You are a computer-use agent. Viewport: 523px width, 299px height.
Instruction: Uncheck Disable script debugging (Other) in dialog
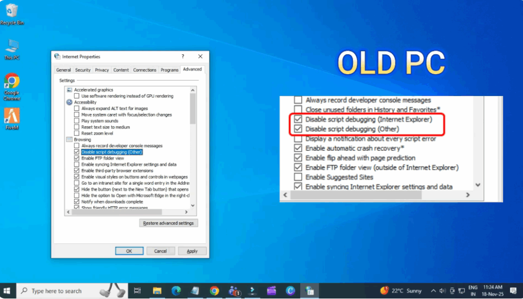tap(77, 152)
